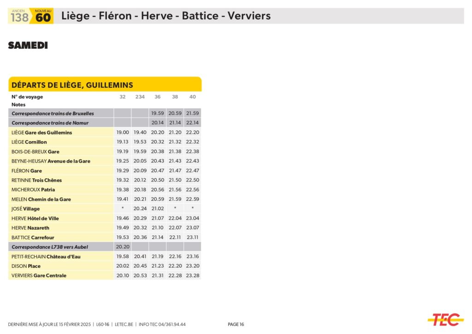The height and width of the screenshot is (334, 472).
Task: Click the route title Liège - Fléron - Herve - Battice - Verviers
Action: tap(166, 16)
